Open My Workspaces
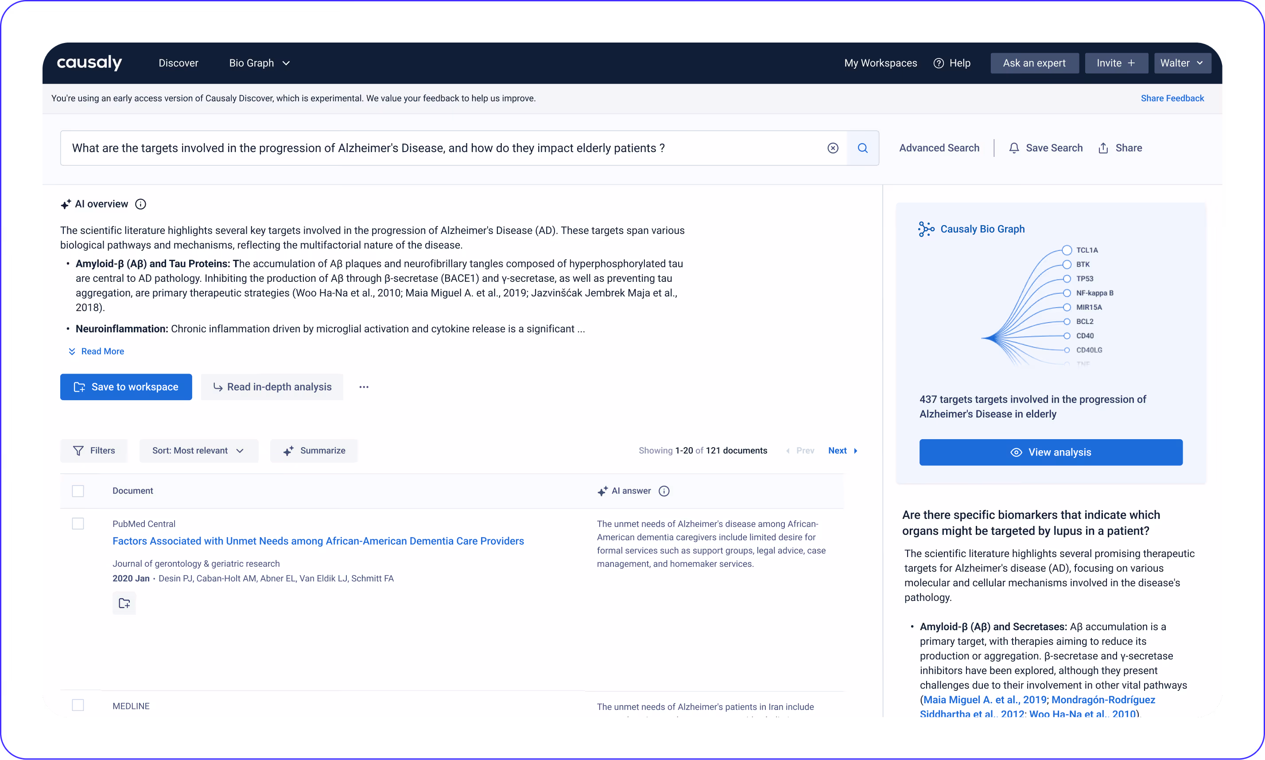 pyautogui.click(x=880, y=63)
